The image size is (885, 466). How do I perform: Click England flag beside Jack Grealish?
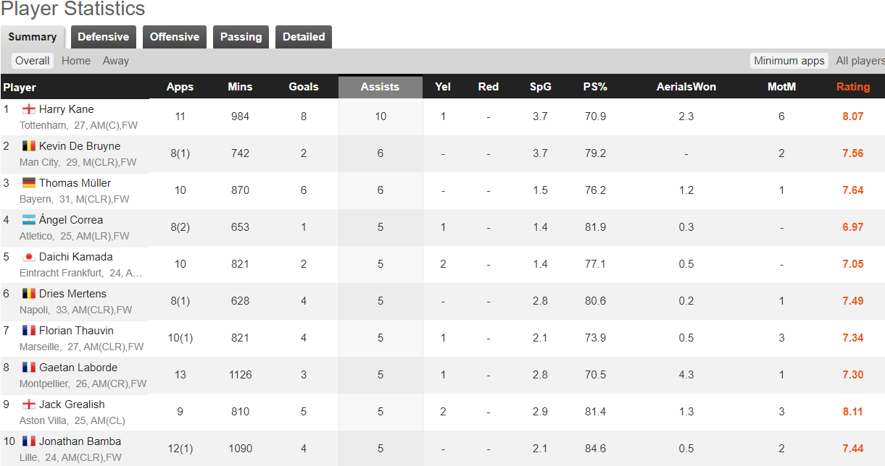tap(29, 404)
